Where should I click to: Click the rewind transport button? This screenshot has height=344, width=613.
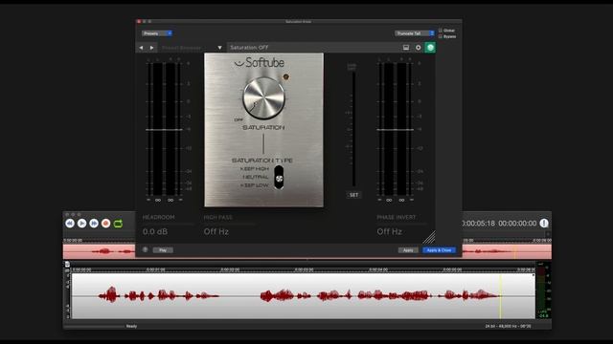[x=70, y=224]
